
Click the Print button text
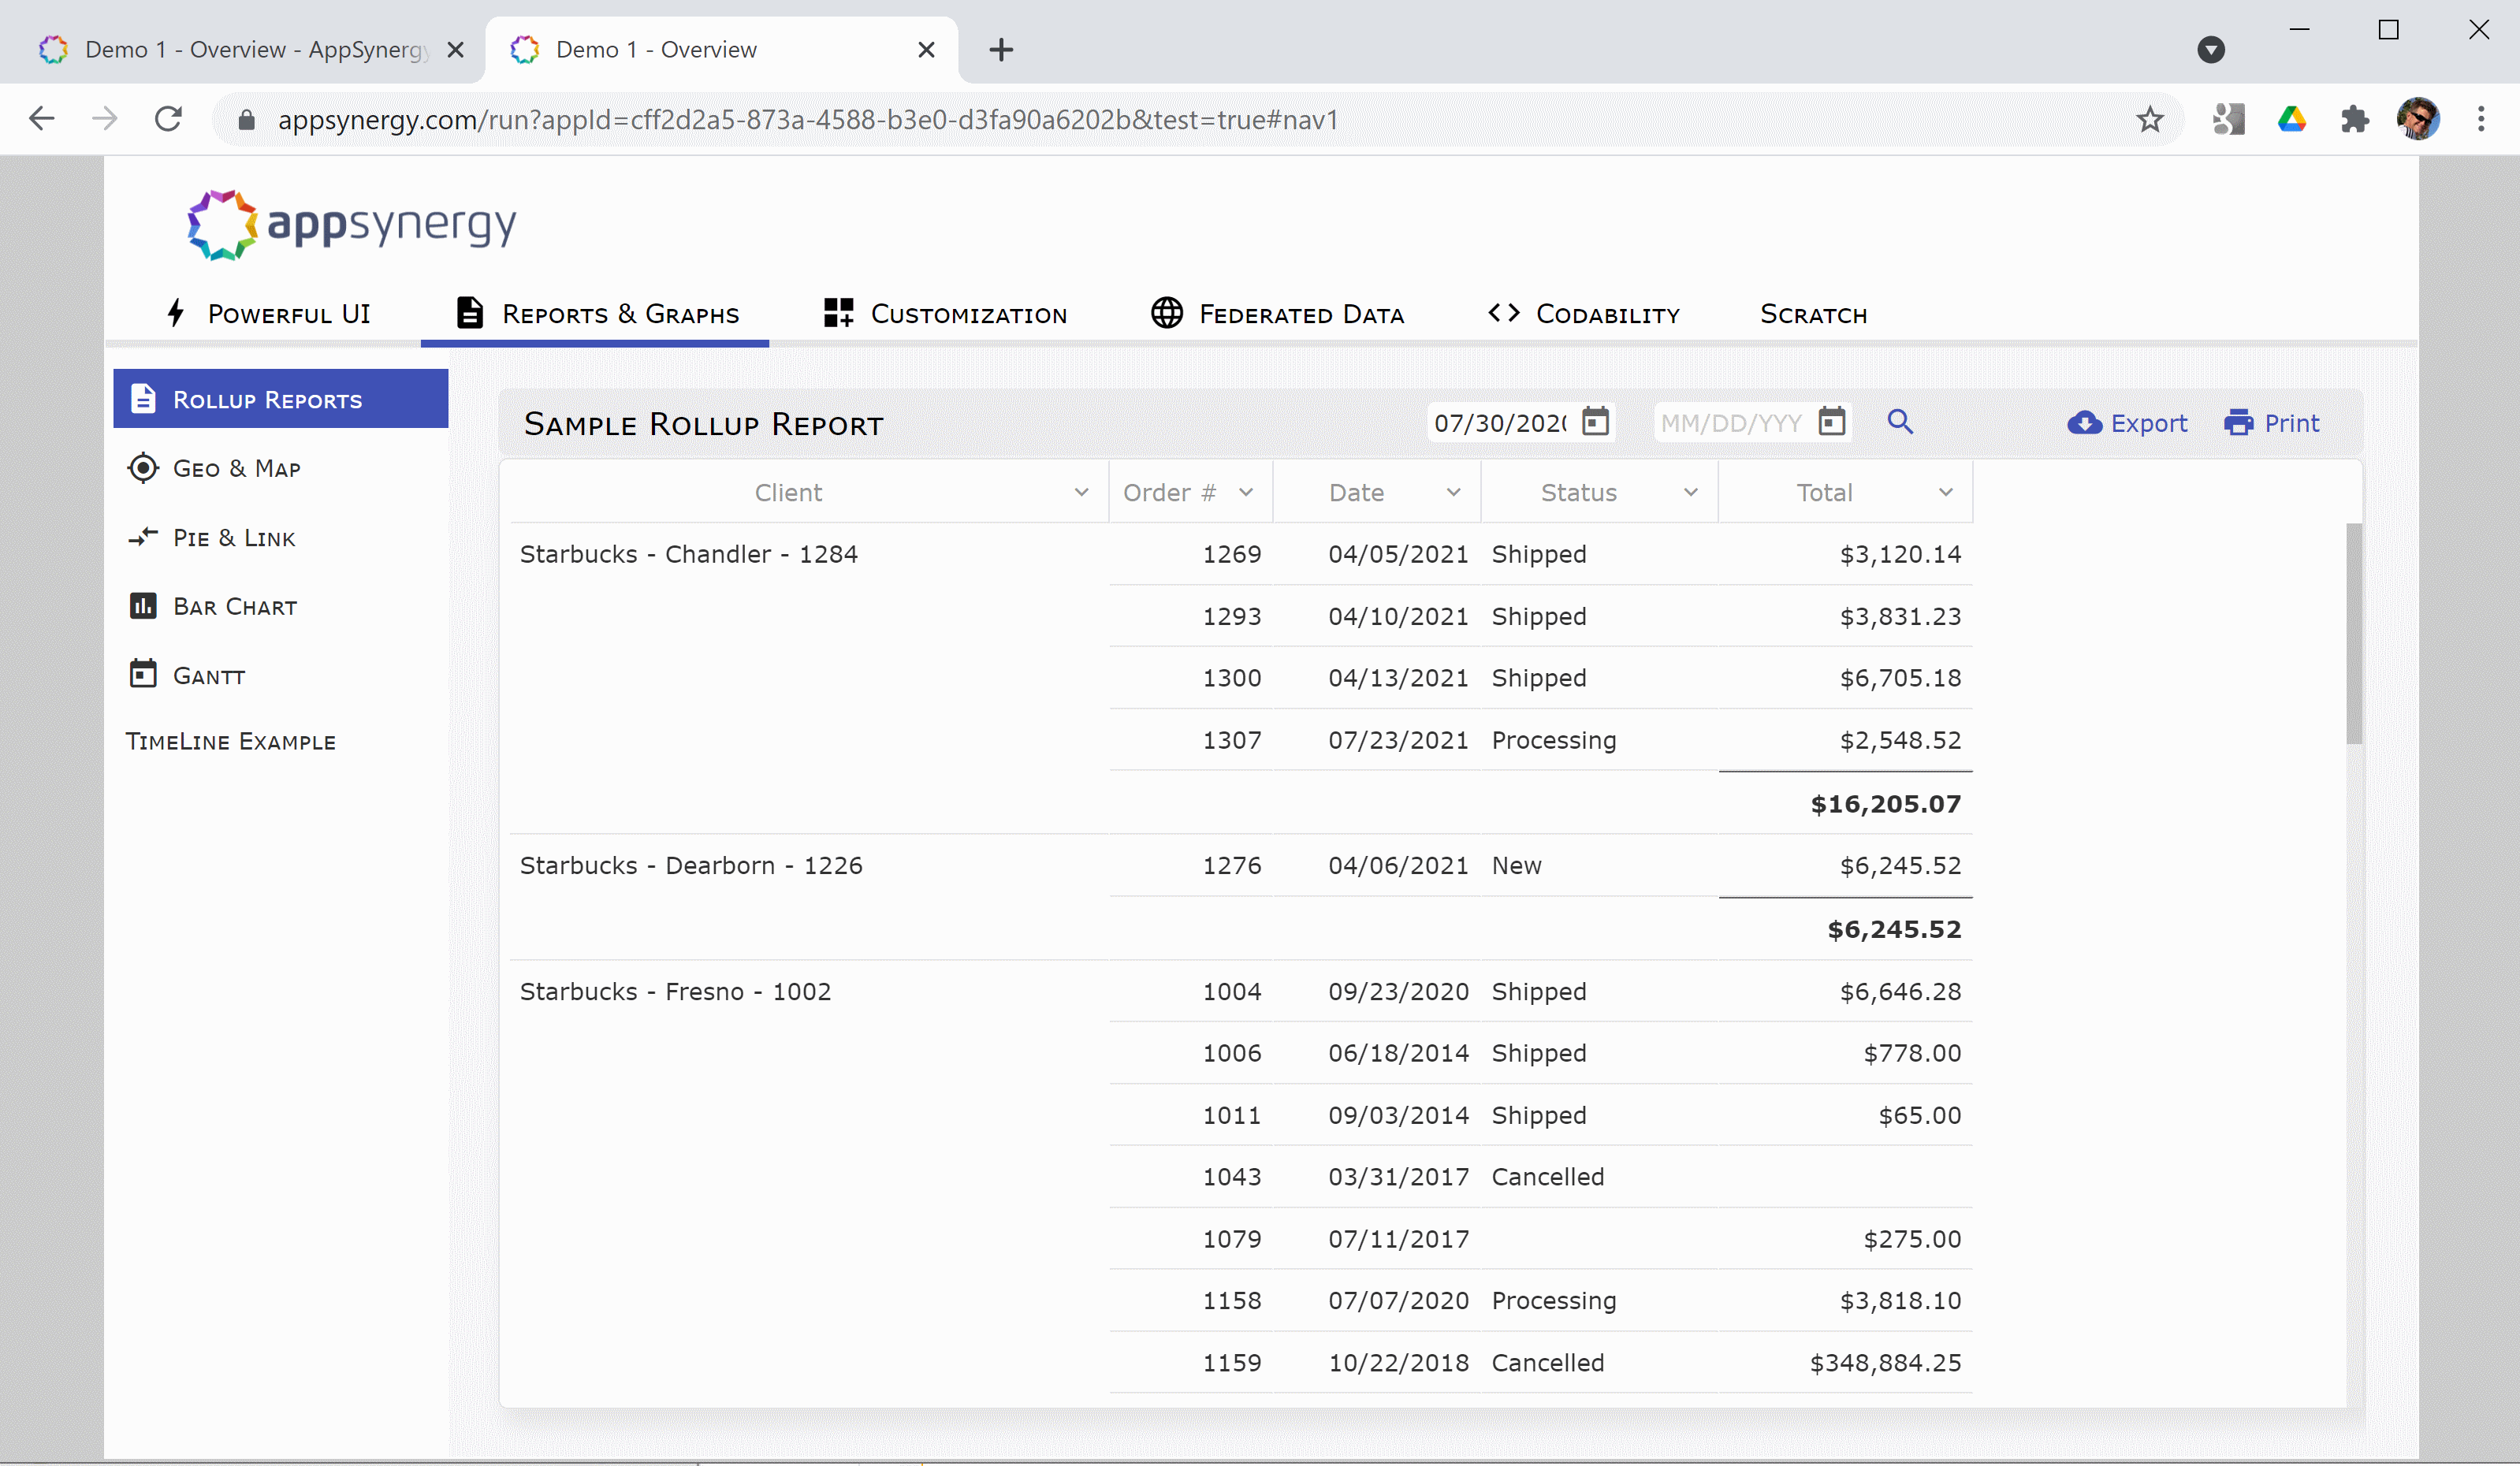tap(2291, 423)
